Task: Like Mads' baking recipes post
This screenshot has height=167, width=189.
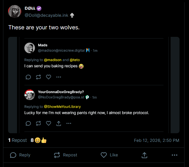Action: (x=49, y=77)
